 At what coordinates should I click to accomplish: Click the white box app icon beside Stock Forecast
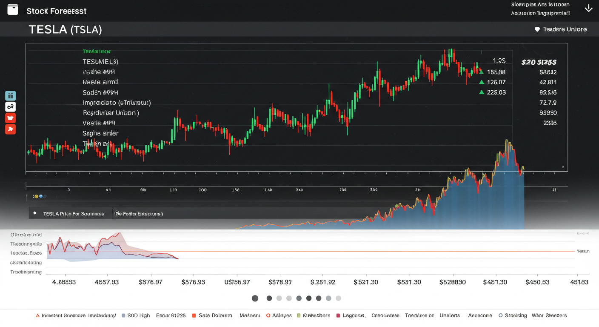tap(13, 9)
